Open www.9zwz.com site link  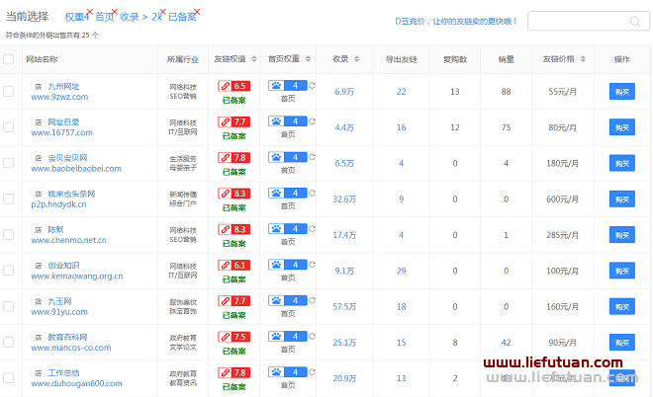point(59,97)
